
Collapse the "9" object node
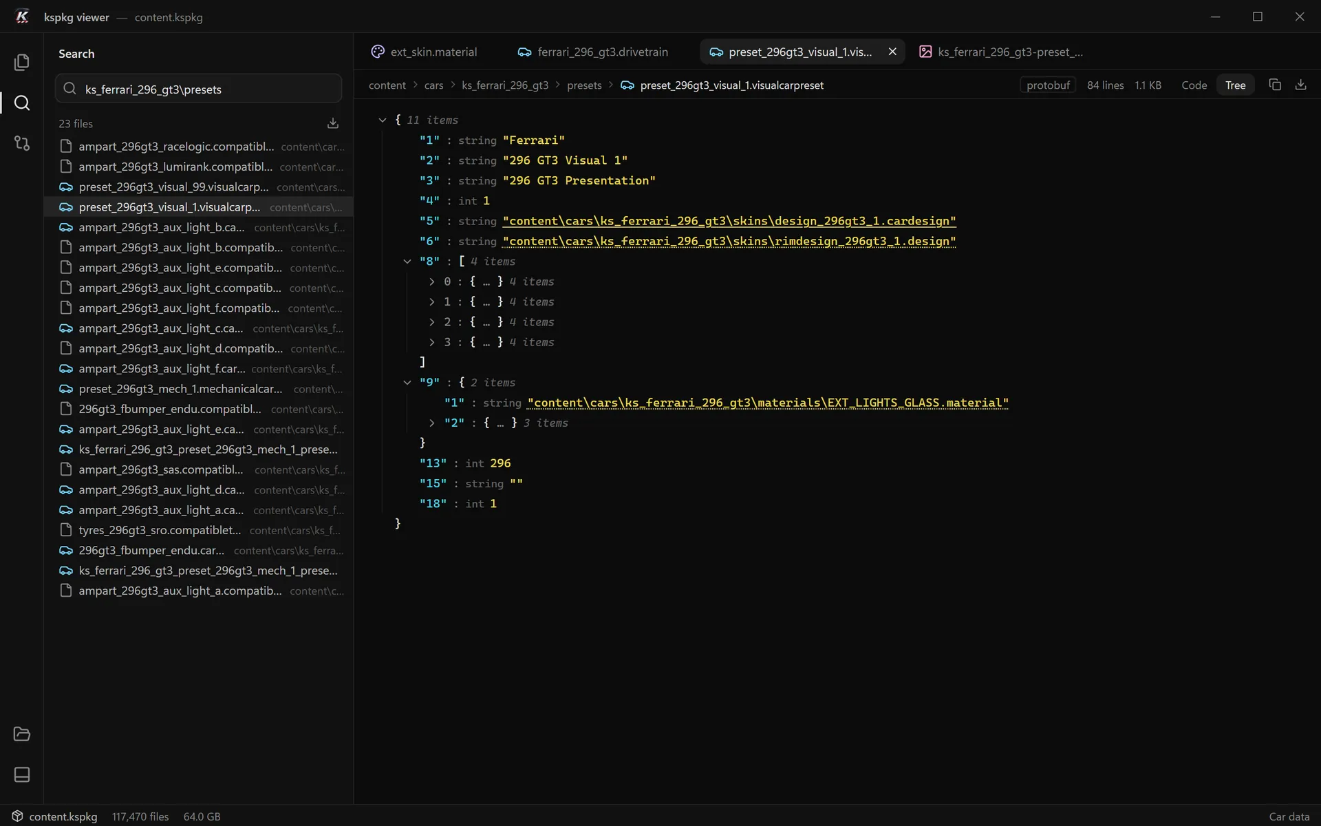click(x=407, y=383)
